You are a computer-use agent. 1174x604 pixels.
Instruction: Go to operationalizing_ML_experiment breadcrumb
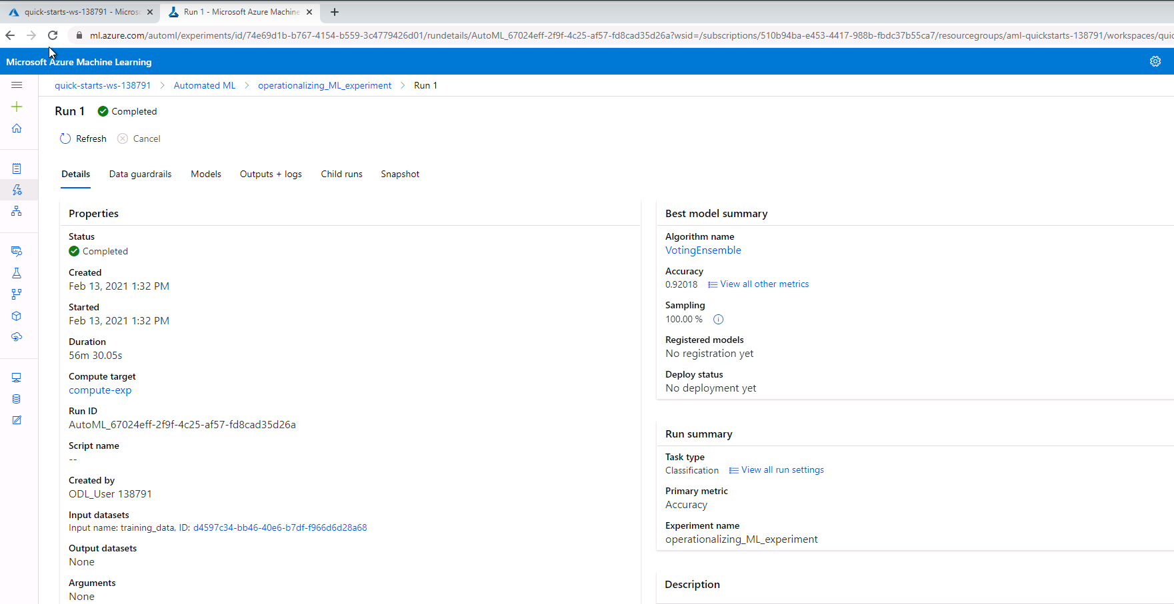pos(325,85)
